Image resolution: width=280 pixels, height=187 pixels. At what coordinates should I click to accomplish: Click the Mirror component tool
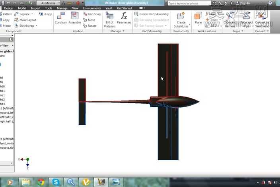click(6, 26)
